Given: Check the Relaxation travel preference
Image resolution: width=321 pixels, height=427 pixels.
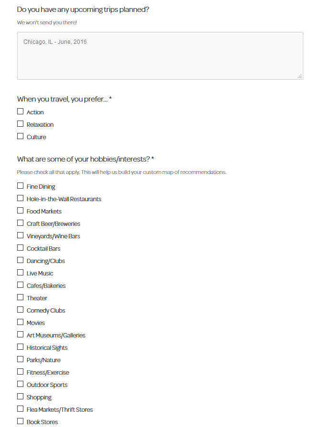Looking at the screenshot, I should (20, 123).
